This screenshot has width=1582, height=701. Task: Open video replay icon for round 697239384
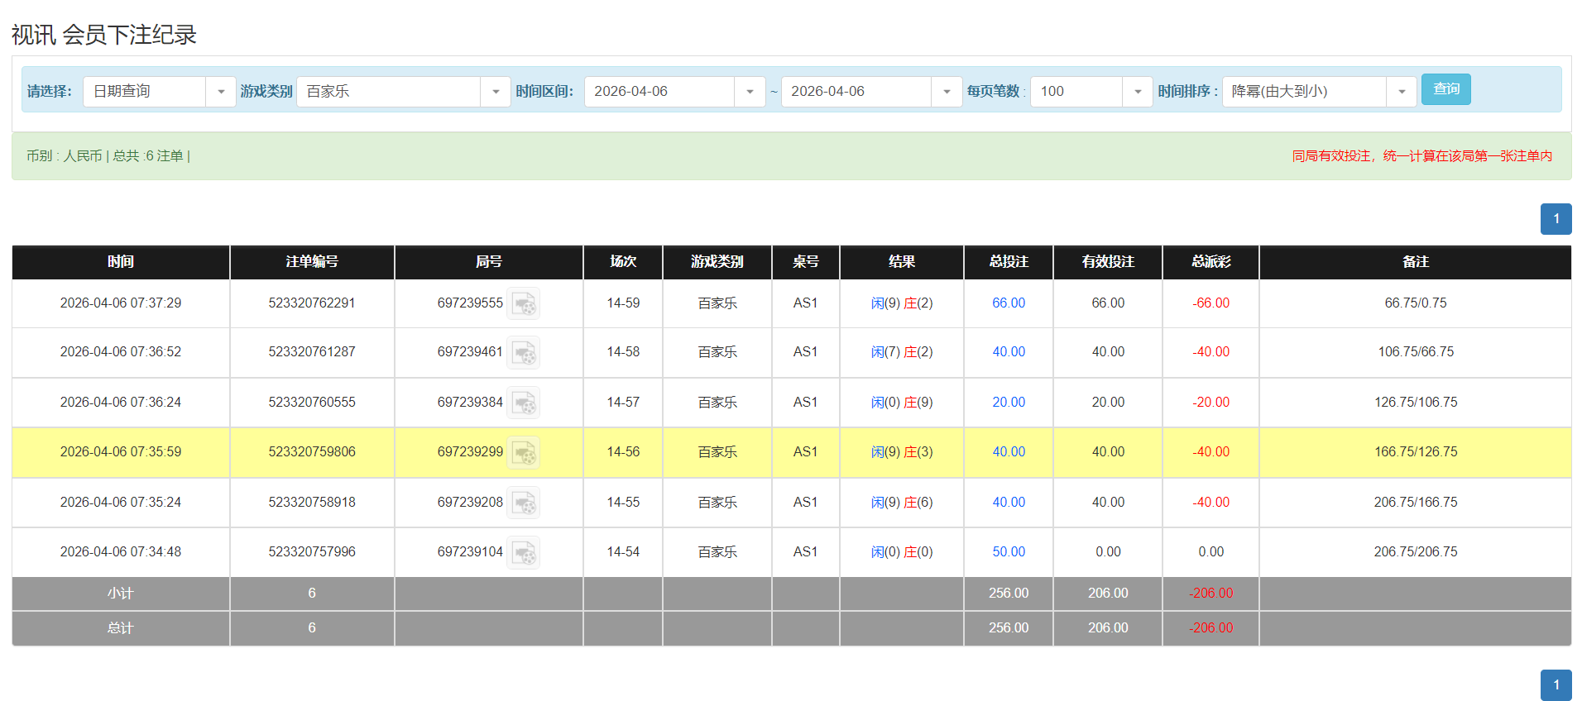click(523, 403)
